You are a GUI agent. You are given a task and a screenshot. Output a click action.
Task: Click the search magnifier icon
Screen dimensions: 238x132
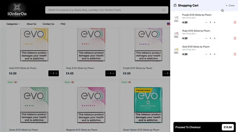[x=164, y=10]
